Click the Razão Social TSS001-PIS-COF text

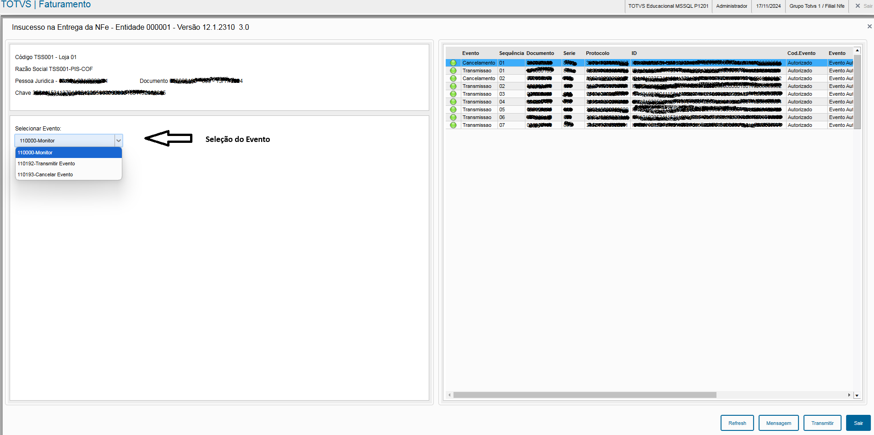[54, 69]
